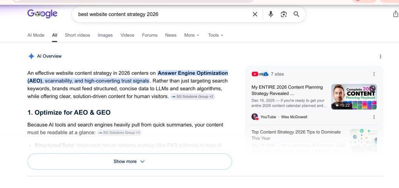Image resolution: width=399 pixels, height=188 pixels.
Task: Click the Structured Data bullet text
Action: click(x=128, y=146)
